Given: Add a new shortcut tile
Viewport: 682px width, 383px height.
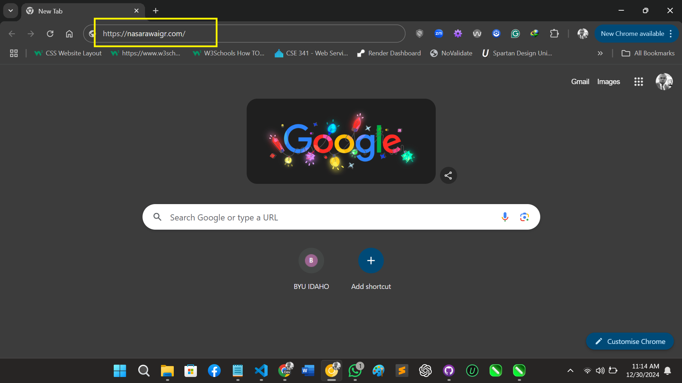Looking at the screenshot, I should pyautogui.click(x=371, y=270).
